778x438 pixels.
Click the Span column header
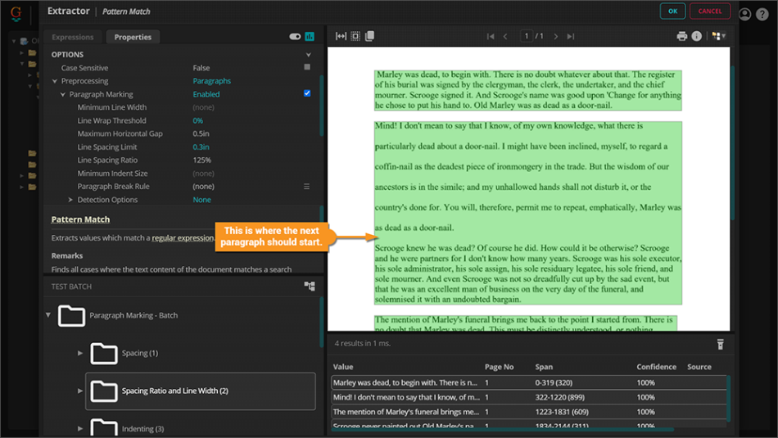[x=544, y=367]
